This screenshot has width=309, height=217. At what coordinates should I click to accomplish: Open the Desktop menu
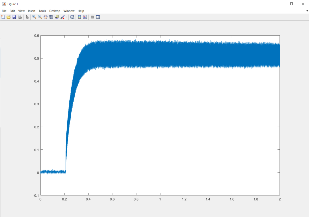pyautogui.click(x=55, y=11)
